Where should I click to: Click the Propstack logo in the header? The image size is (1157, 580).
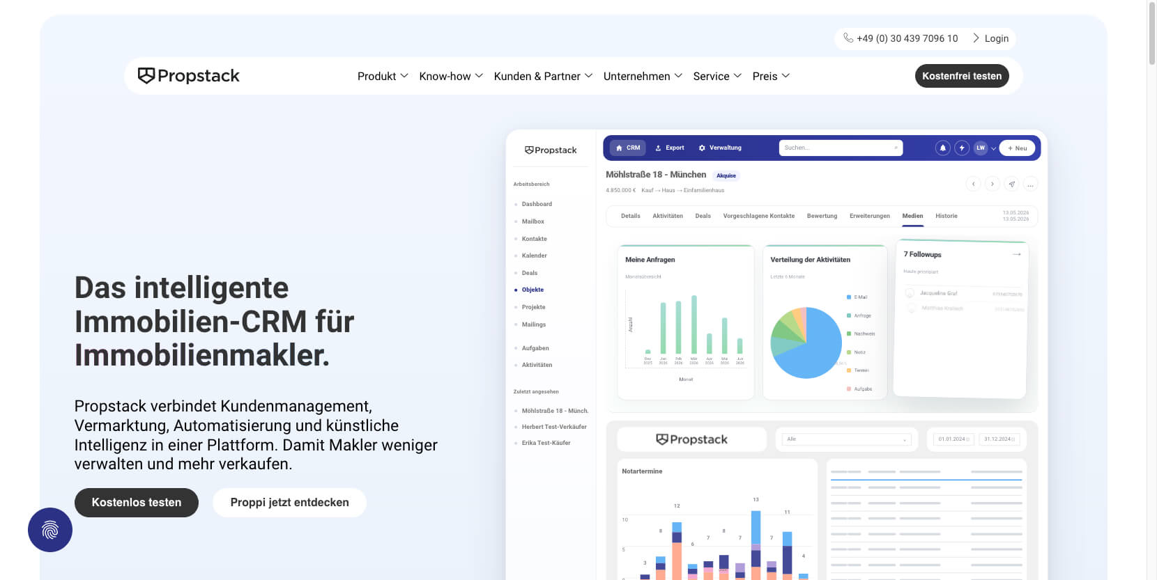189,76
